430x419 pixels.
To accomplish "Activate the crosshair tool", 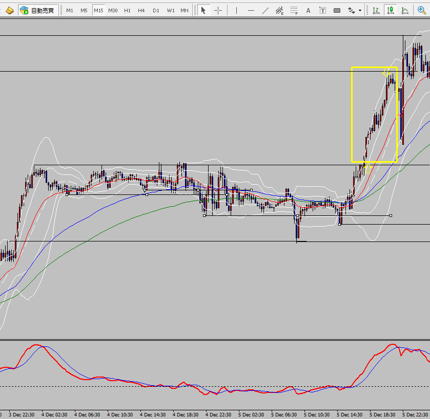I will (x=218, y=10).
